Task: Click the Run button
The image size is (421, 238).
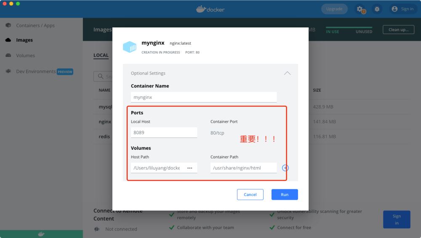Action: [285, 195]
